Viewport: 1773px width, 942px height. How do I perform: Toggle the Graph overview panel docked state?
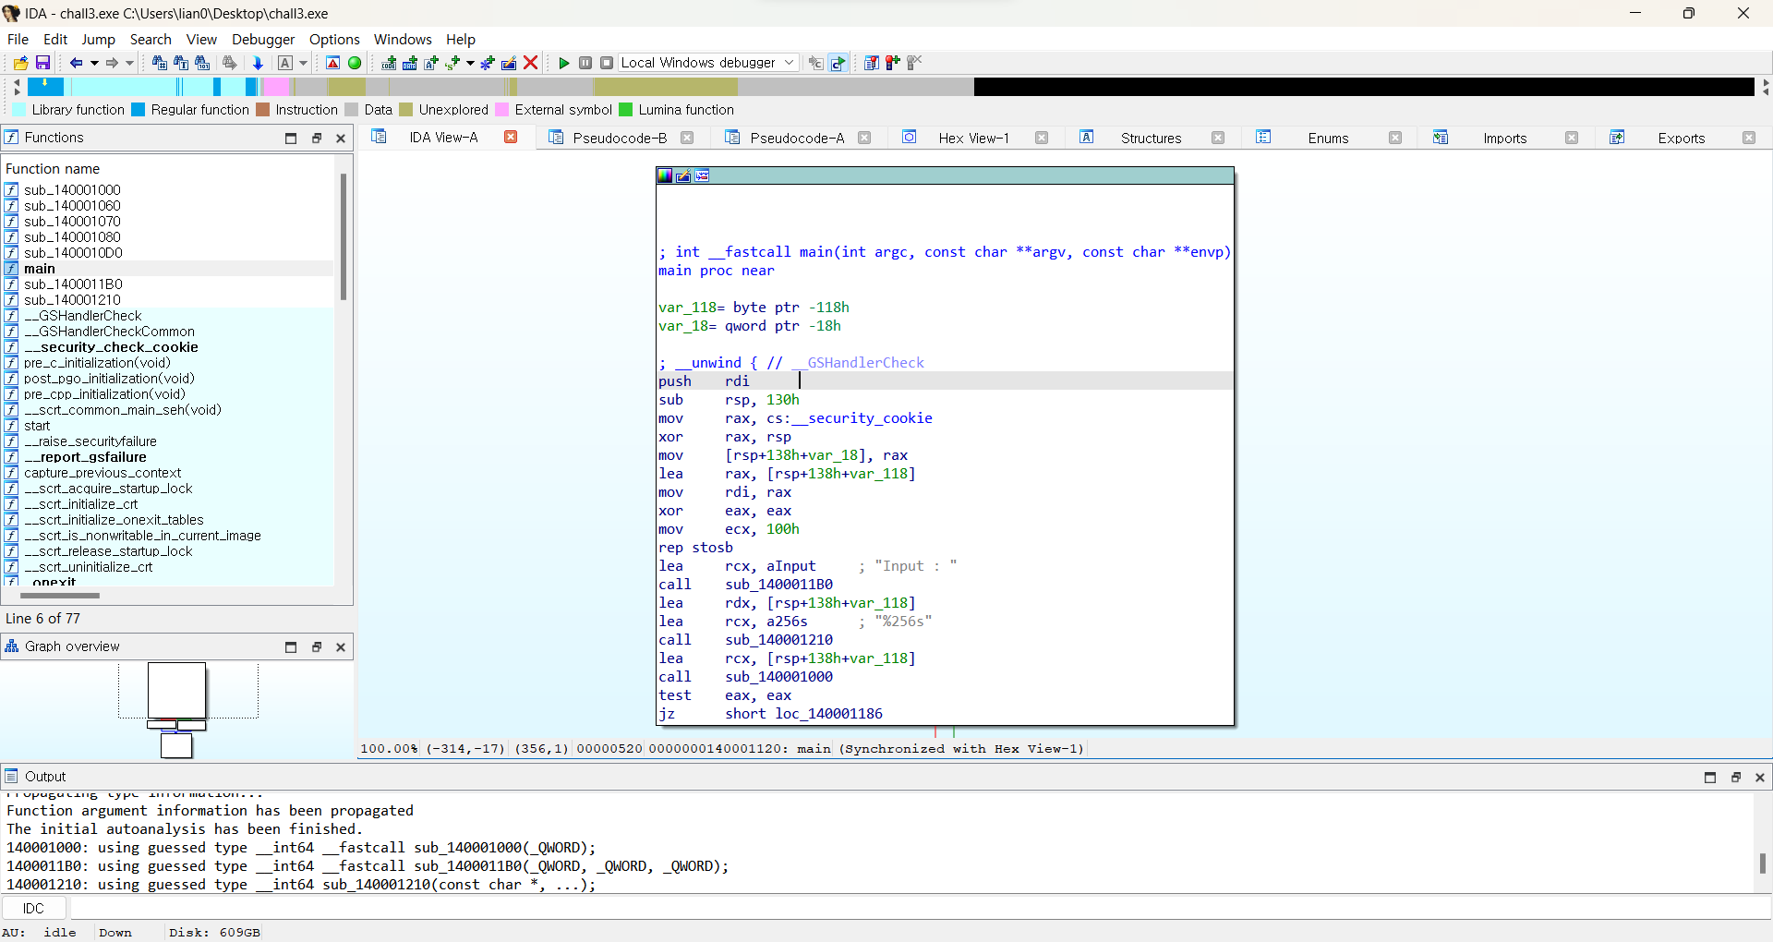(x=317, y=646)
